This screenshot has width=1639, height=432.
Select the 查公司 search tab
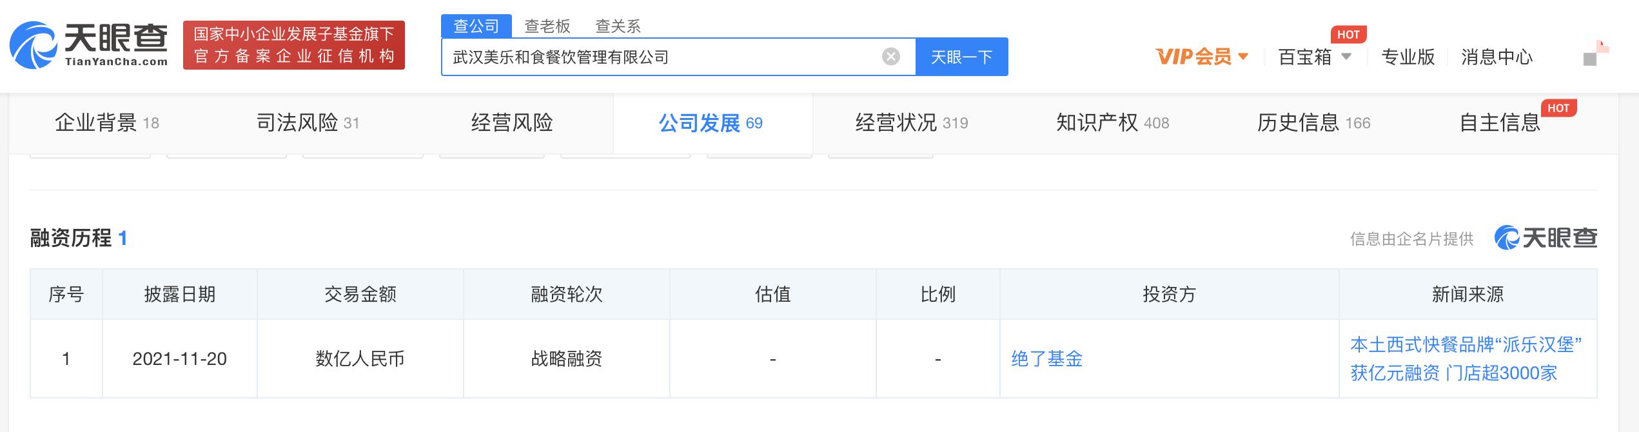pos(476,26)
